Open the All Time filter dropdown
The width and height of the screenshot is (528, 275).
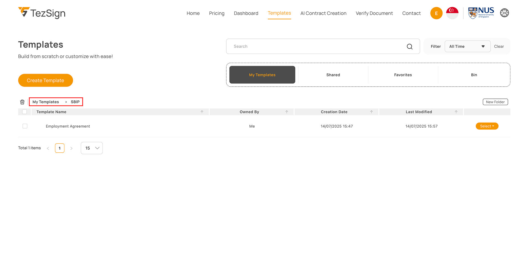pyautogui.click(x=467, y=46)
